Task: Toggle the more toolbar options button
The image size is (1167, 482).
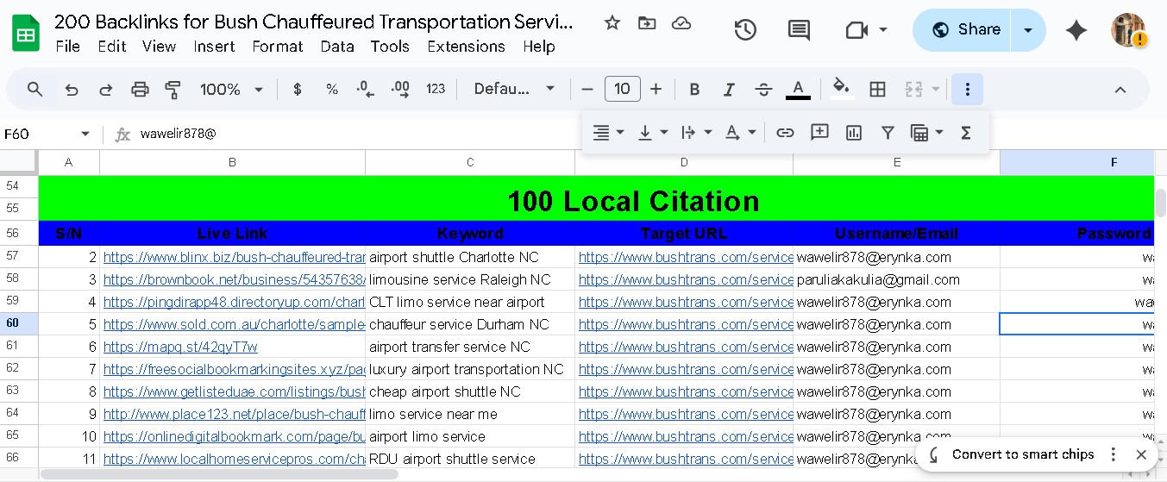Action: coord(967,89)
